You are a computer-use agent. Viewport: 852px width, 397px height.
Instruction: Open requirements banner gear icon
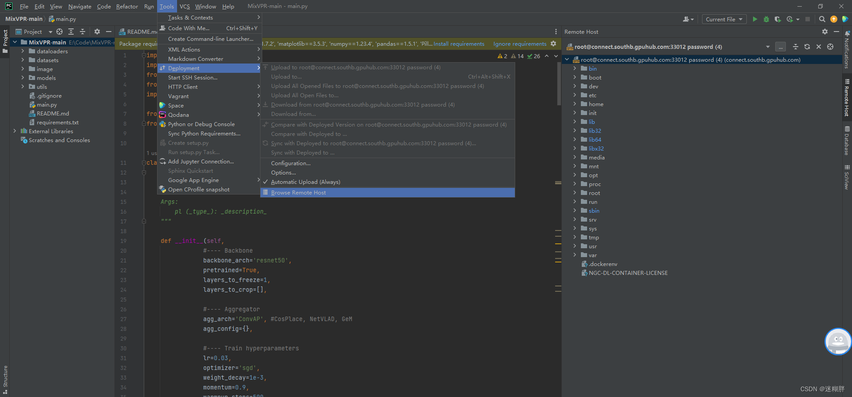click(553, 44)
